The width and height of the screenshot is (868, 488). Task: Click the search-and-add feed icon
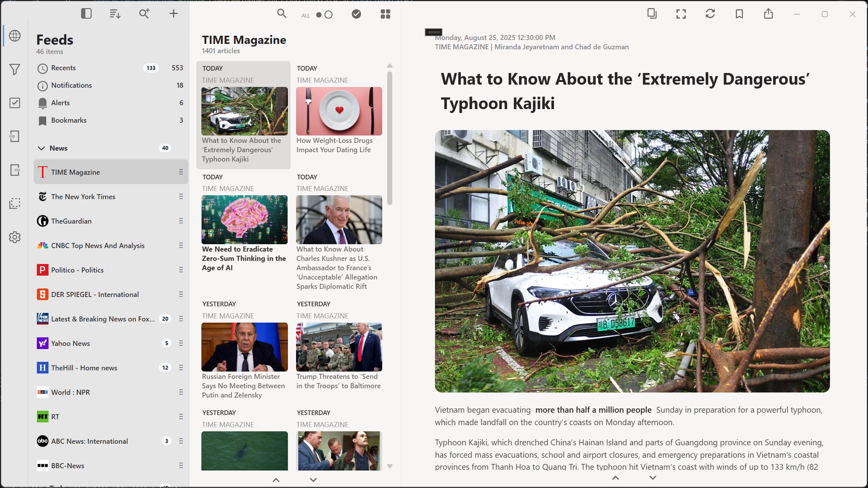[144, 14]
